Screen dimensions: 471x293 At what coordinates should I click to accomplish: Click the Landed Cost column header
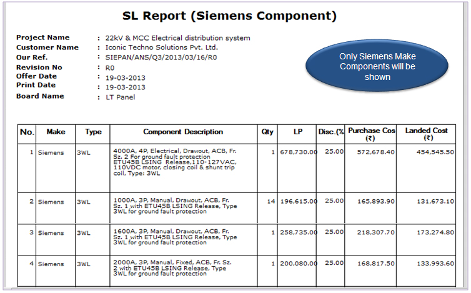[426, 134]
